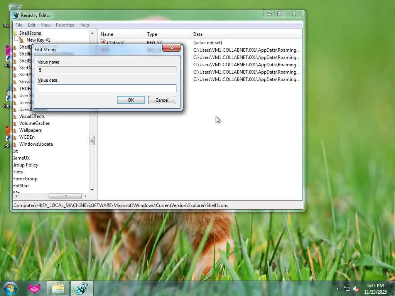
Task: Click the tree pane vertical scrollbar thumb
Action: pyautogui.click(x=92, y=140)
